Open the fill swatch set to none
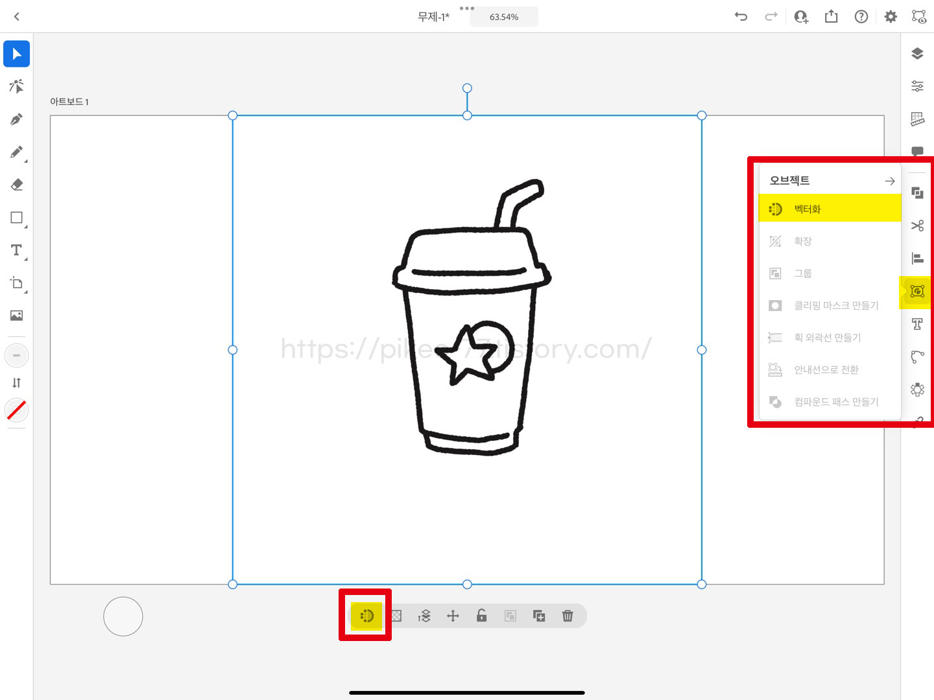The height and width of the screenshot is (700, 934). pyautogui.click(x=17, y=410)
